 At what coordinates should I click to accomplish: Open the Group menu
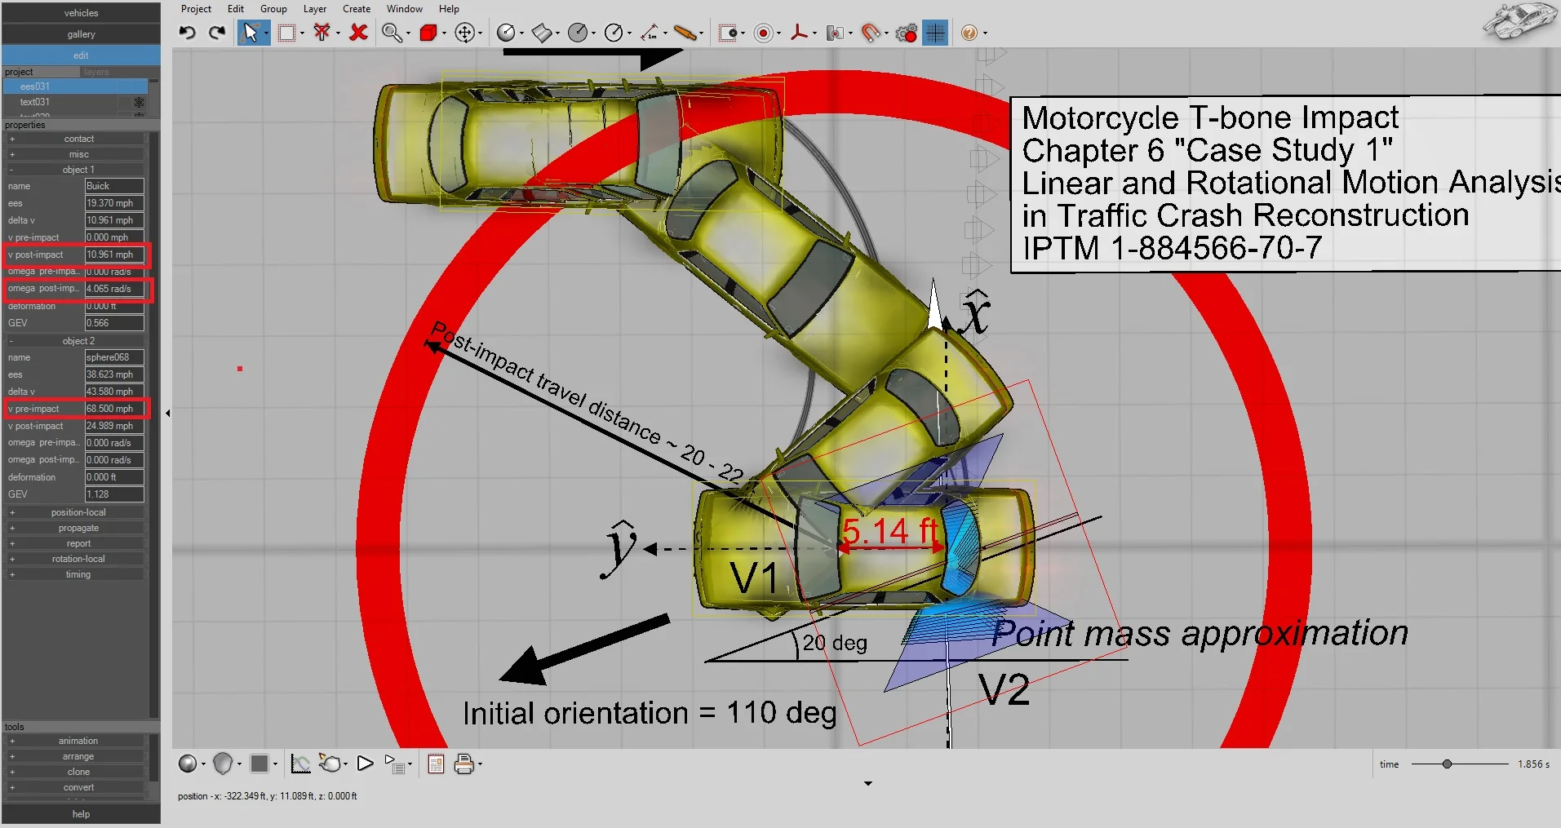[x=273, y=9]
